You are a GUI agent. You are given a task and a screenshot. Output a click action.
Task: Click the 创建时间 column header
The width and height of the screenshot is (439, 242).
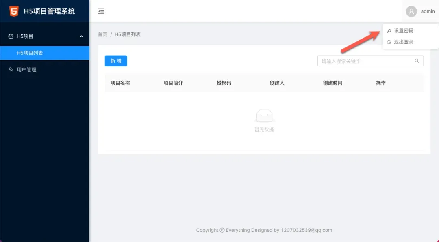coord(333,83)
